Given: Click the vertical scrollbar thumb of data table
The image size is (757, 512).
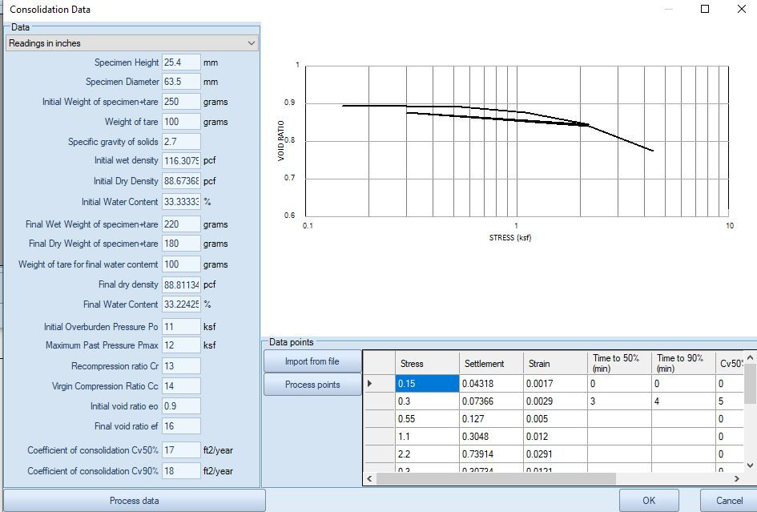Looking at the screenshot, I should (750, 384).
